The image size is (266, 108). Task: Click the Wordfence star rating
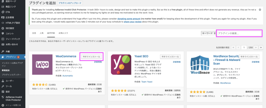pos(197,92)
